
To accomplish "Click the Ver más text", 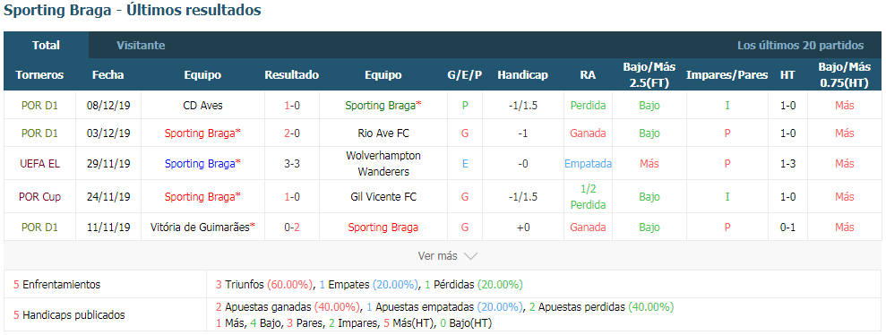I will pos(437,256).
